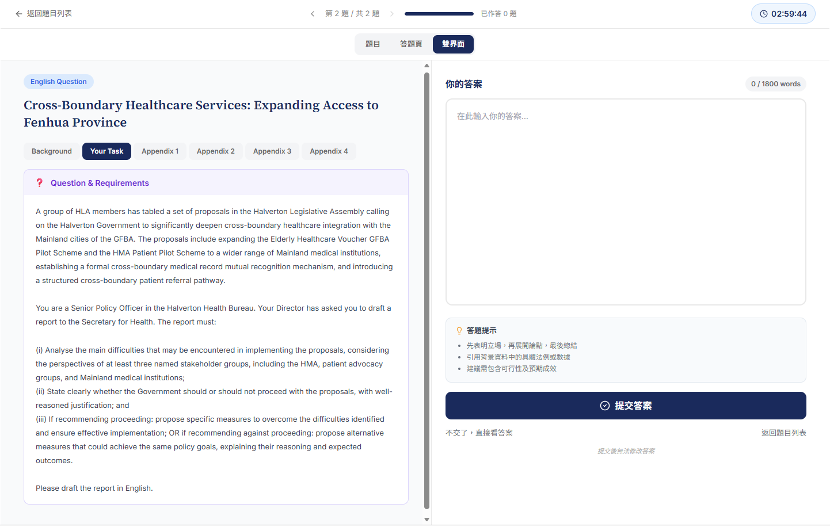Click the back arrow icon beside 返回題目列表

19,14
